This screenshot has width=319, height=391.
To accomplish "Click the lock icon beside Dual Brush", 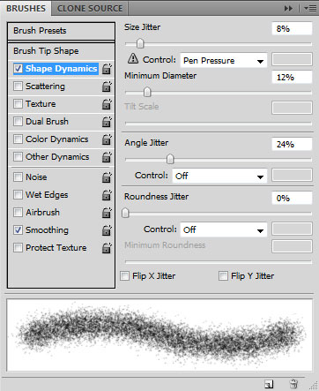I will click(x=107, y=122).
